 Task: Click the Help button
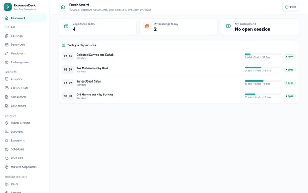[290, 7]
